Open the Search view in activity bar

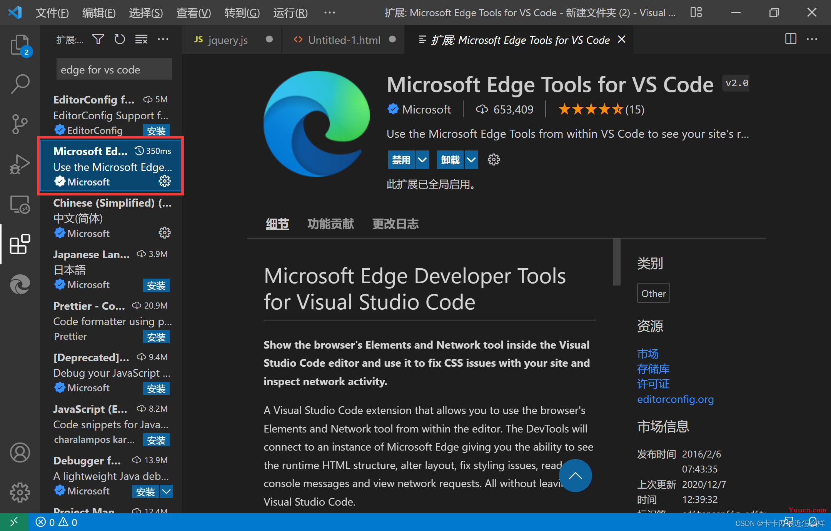pos(20,84)
